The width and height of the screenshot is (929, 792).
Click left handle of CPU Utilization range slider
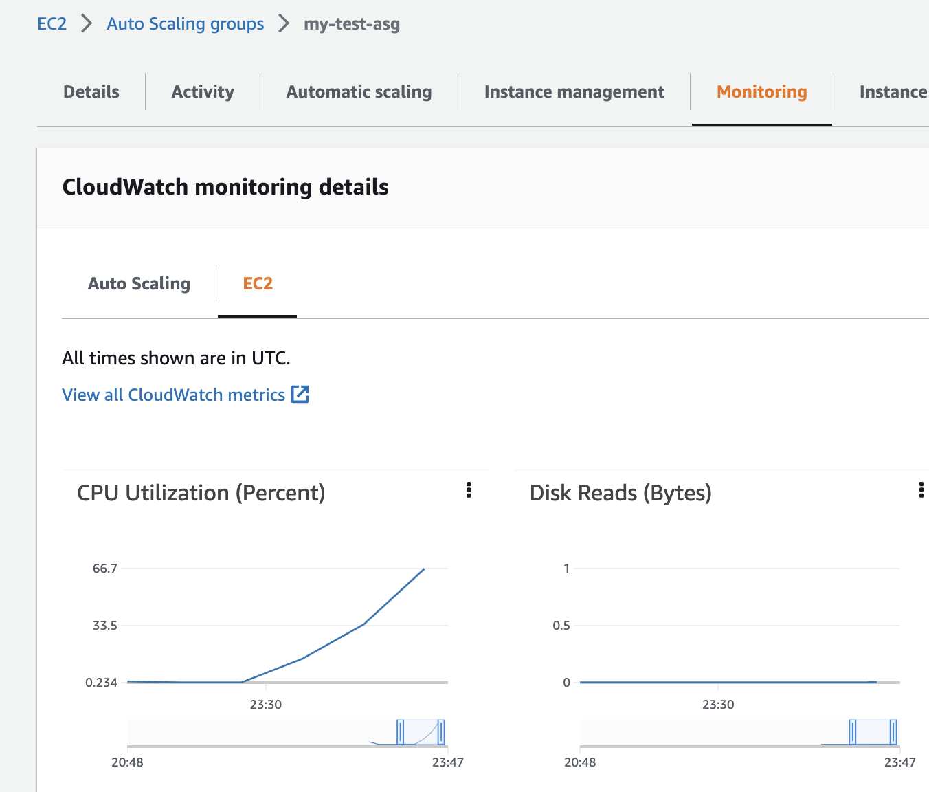tap(400, 732)
